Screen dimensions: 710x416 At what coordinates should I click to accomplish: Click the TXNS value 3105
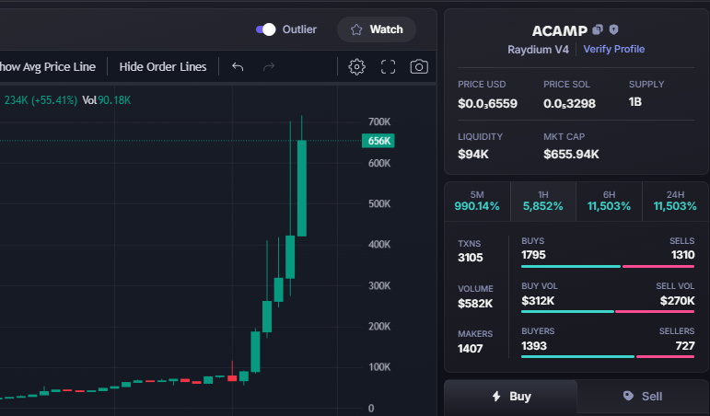pos(470,258)
